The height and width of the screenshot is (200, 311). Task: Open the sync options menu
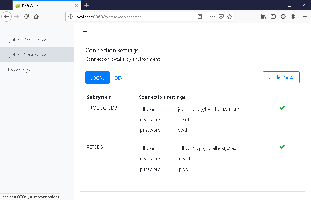coord(283,17)
